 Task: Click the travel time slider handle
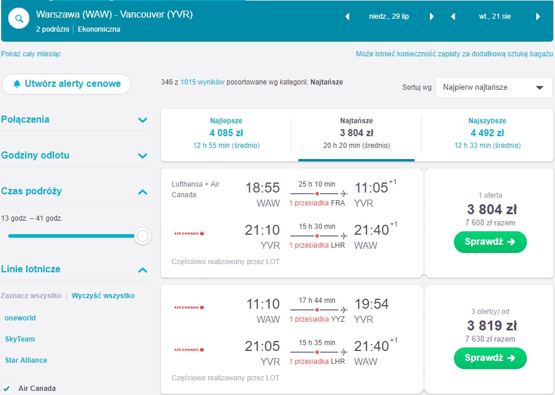pos(143,236)
